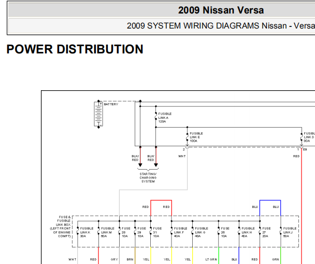Select the 'LT GRN' wire label
Image resolution: width=315 pixels, height=264 pixels.
(x=211, y=259)
